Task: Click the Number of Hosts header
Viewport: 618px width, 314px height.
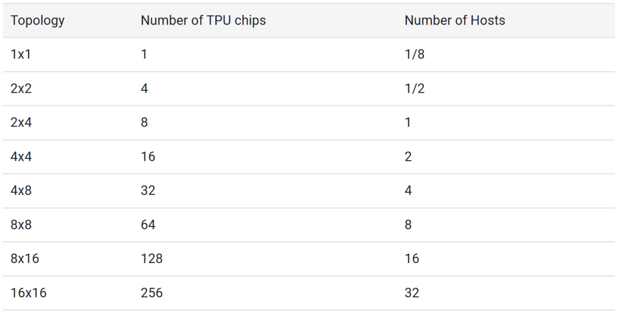Action: coord(454,21)
